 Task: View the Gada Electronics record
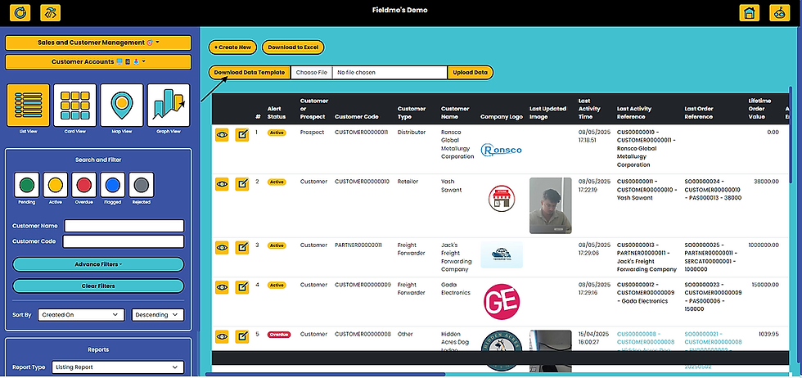coord(222,287)
